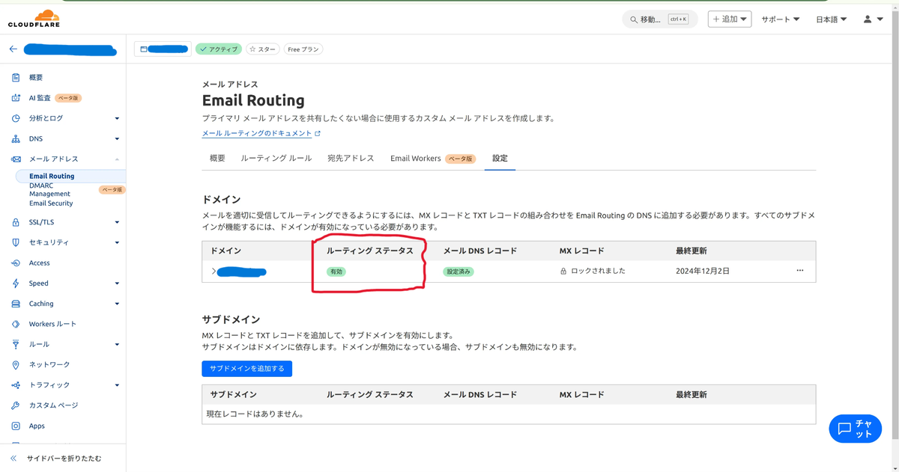Click the トラフィック icon in sidebar
Screen dimensions: 899x472
16,385
